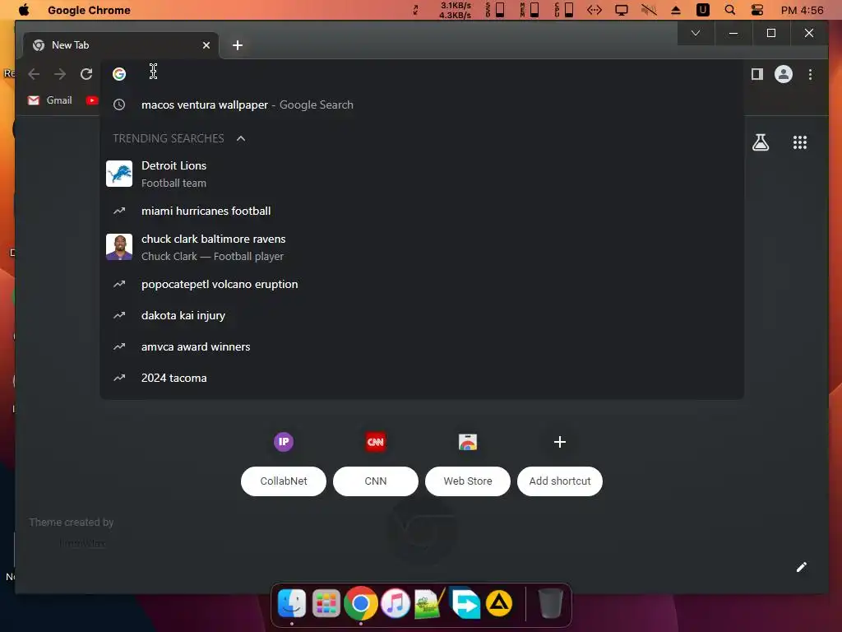Select dakota kai injury suggestion
The width and height of the screenshot is (842, 632).
422,315
